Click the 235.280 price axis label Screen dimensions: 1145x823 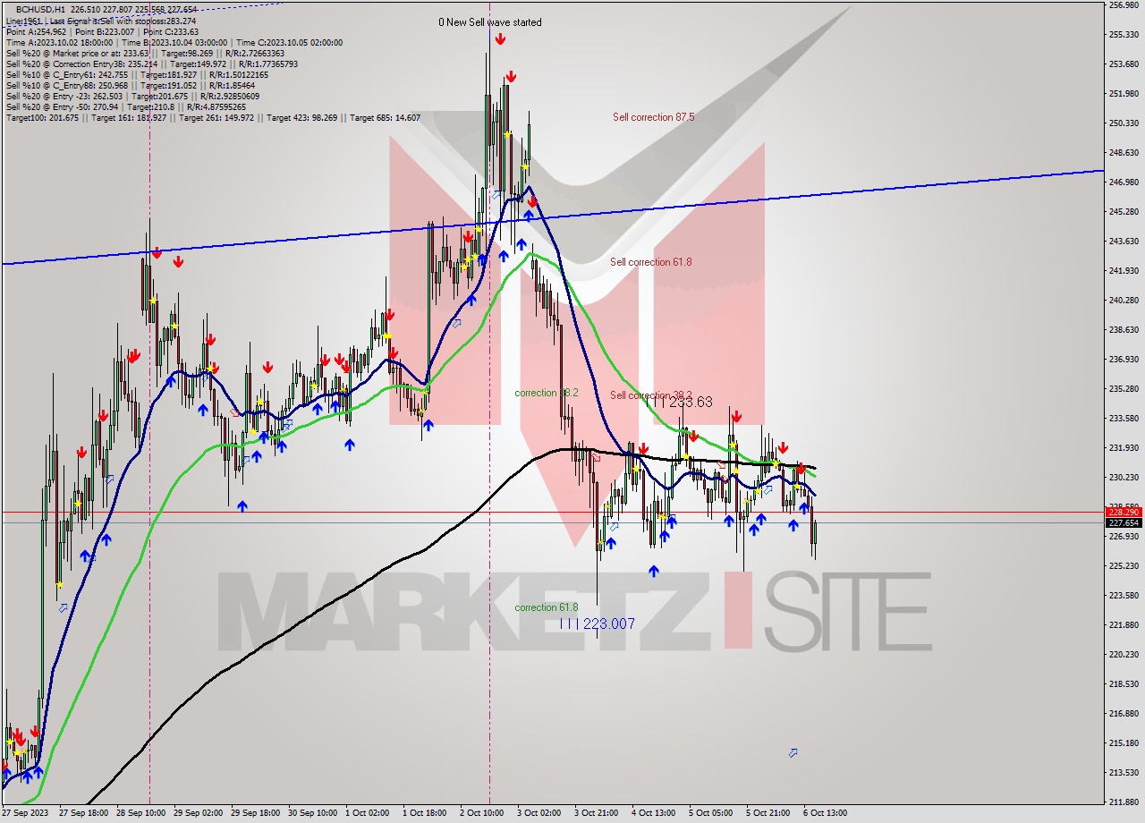click(x=1124, y=388)
